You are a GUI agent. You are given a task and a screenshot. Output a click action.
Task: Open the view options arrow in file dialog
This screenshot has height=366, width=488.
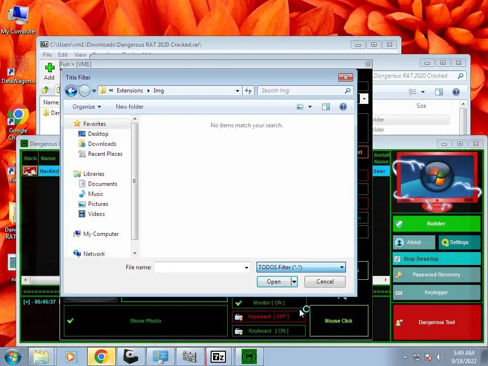310,107
